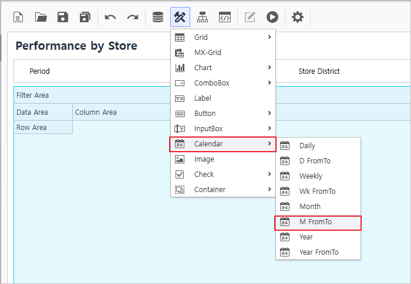Expand the ComboBox submenu

click(x=223, y=83)
